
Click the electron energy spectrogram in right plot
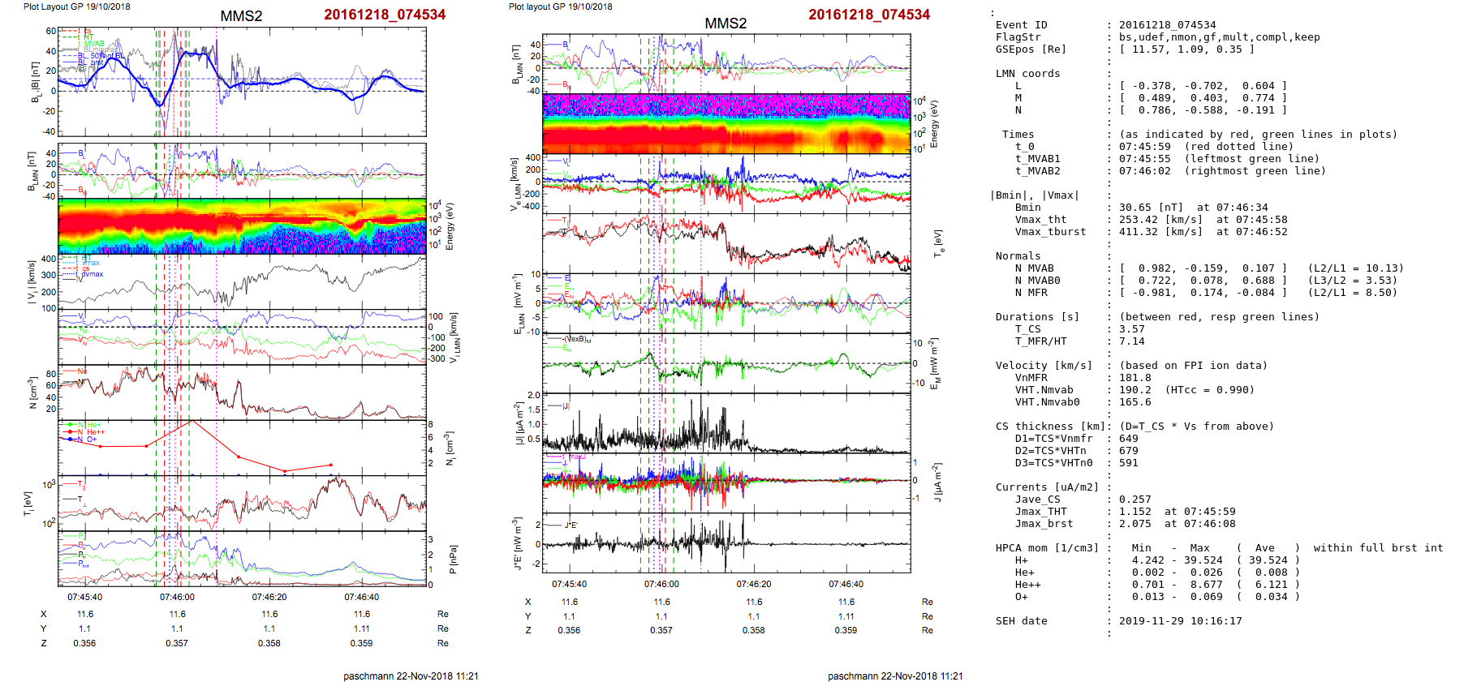[726, 123]
